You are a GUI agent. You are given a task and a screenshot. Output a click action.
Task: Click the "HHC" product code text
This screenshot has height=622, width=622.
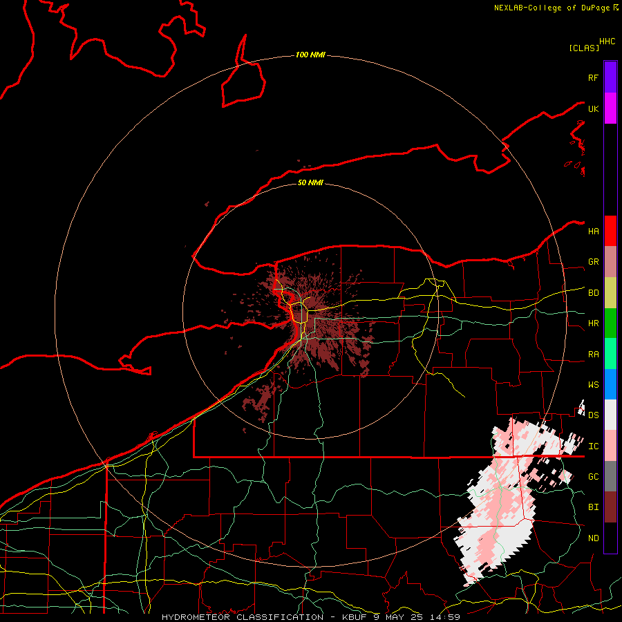(607, 41)
